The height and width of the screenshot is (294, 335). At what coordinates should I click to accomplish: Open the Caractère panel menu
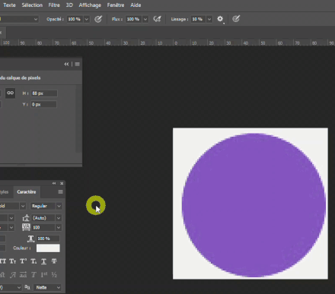pyautogui.click(x=60, y=192)
